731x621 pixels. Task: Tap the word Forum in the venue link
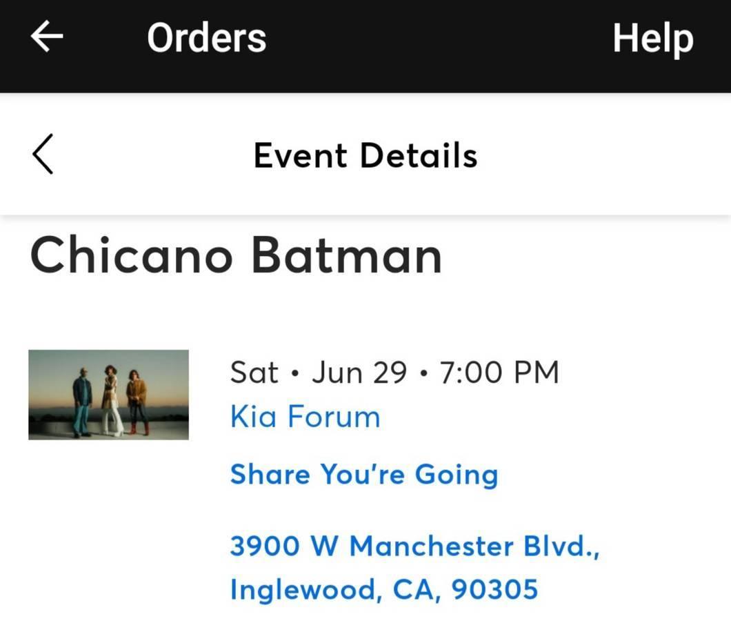point(334,416)
